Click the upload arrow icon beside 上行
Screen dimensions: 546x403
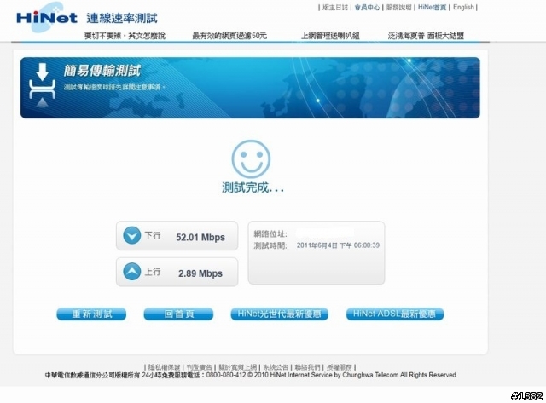click(x=132, y=272)
